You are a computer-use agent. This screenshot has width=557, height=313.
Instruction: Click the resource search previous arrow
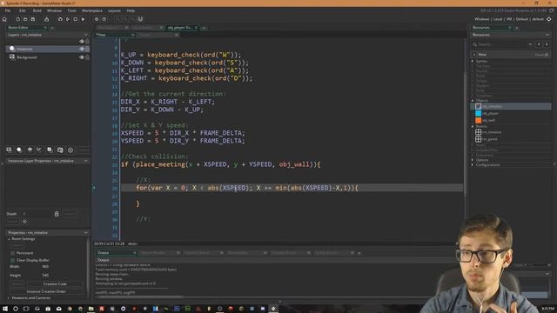click(x=539, y=44)
